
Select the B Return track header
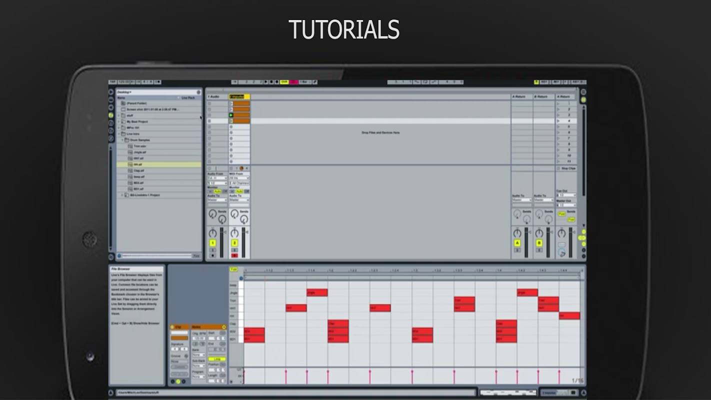[x=543, y=96]
